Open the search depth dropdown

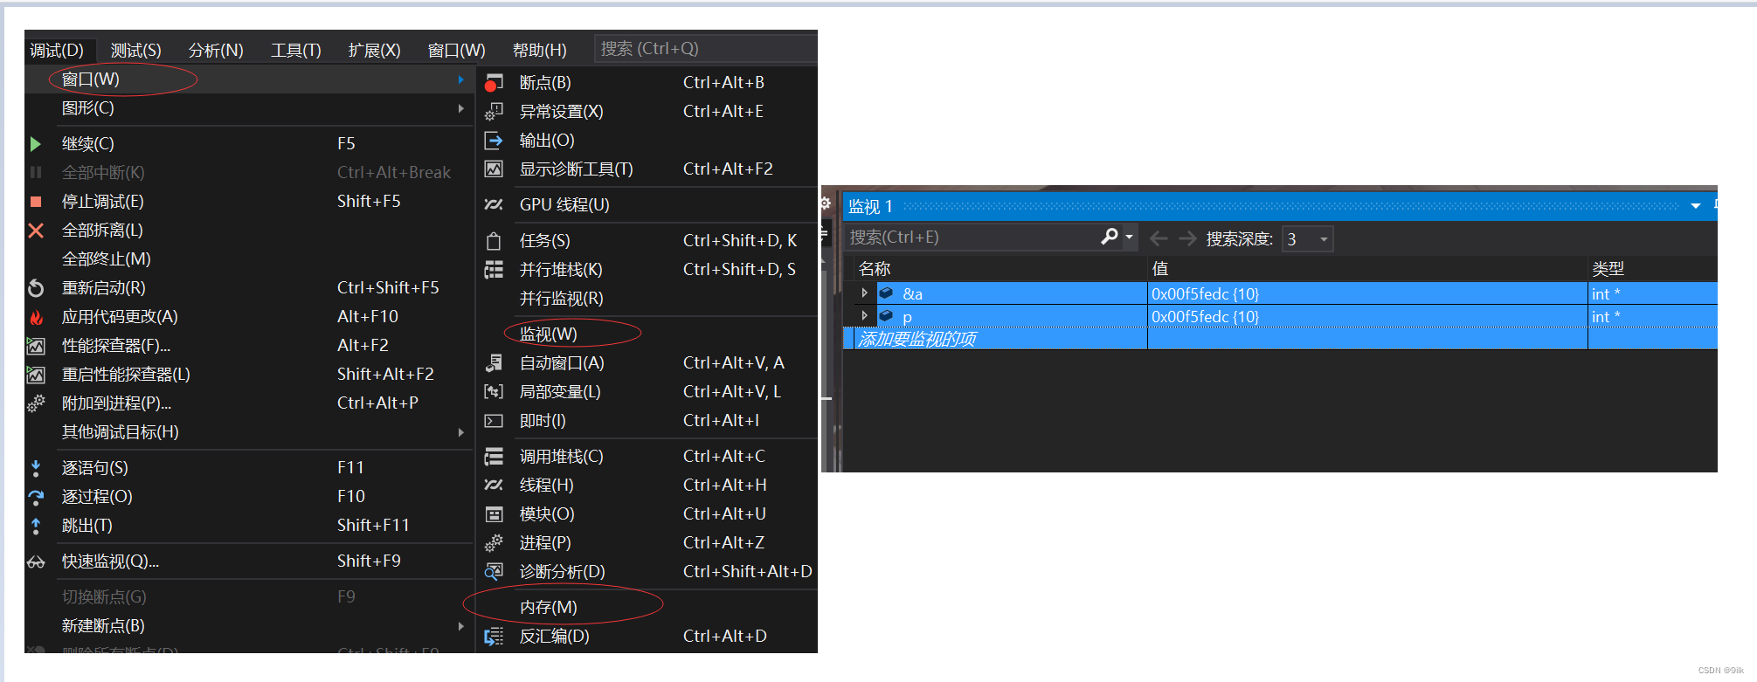1324,239
